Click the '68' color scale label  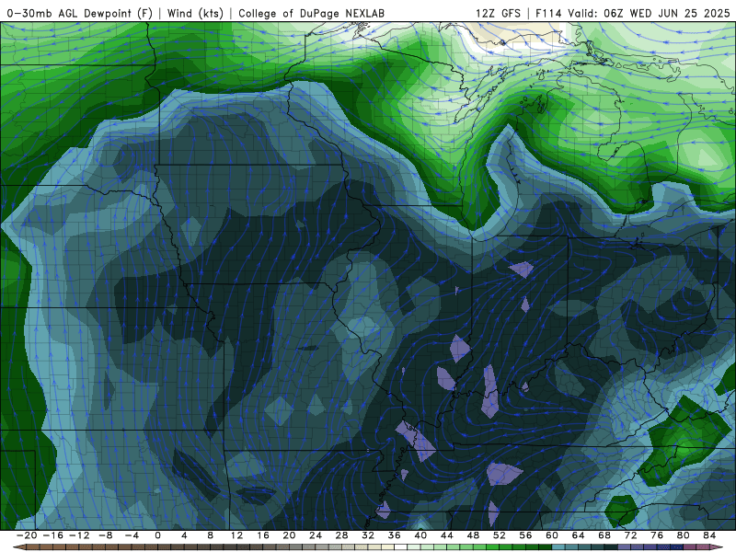tap(604, 535)
